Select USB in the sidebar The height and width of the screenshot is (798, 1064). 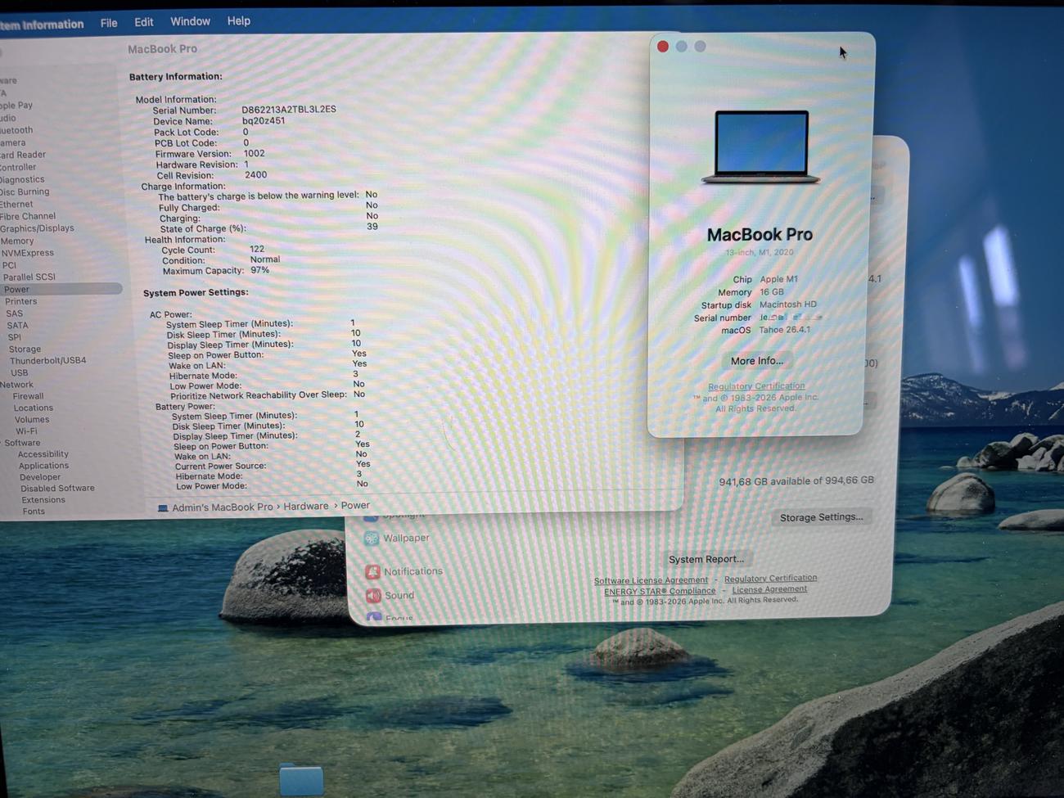(x=19, y=372)
